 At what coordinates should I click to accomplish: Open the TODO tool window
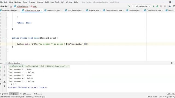coord(4,94)
